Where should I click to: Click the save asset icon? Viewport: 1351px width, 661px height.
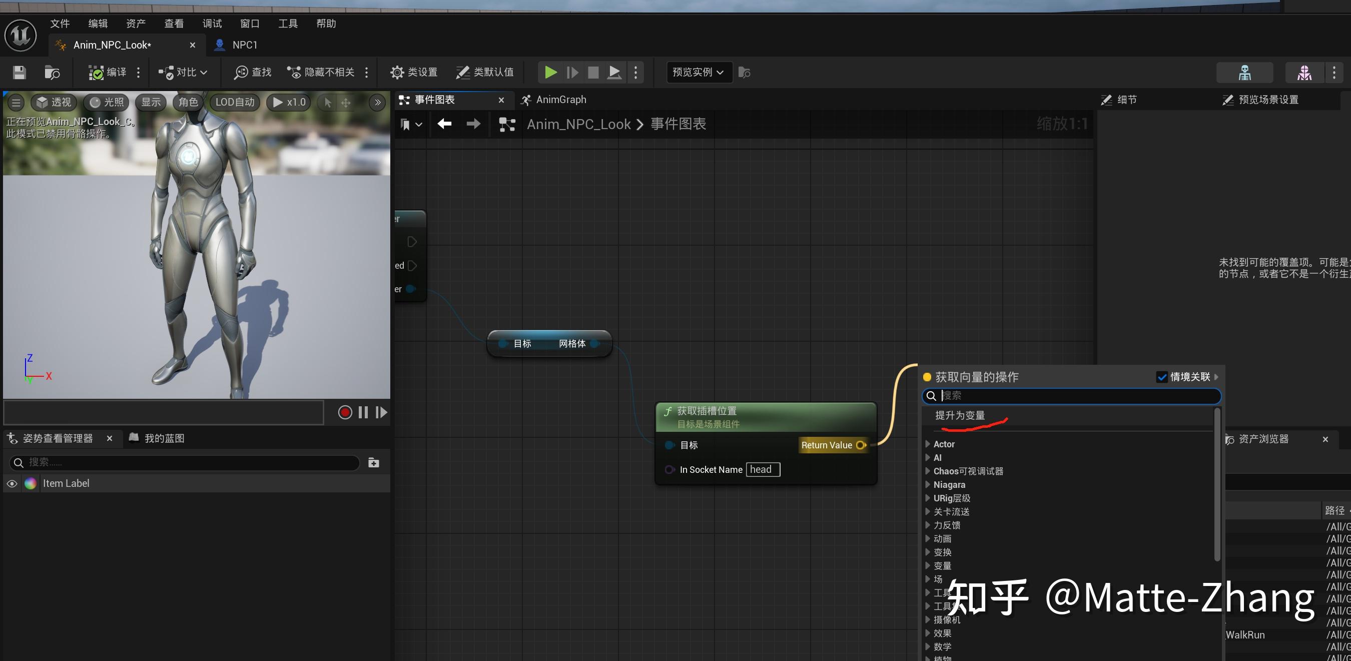coord(19,72)
